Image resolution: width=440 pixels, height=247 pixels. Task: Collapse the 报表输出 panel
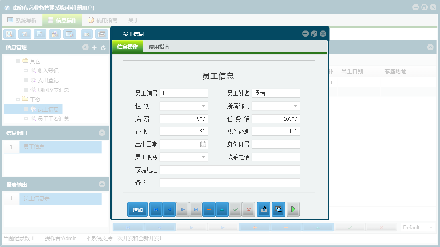point(102,184)
